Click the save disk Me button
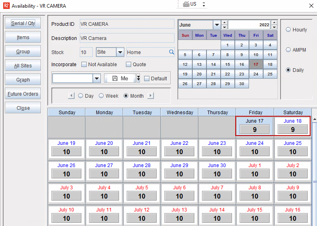Screen dimensions: 317x226 120,78
